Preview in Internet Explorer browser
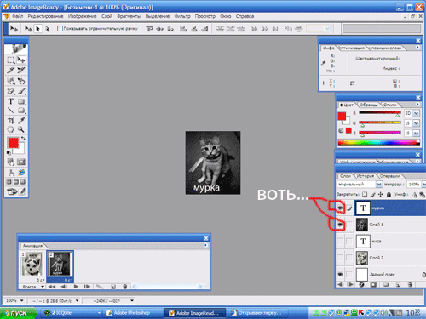 pos(21,173)
